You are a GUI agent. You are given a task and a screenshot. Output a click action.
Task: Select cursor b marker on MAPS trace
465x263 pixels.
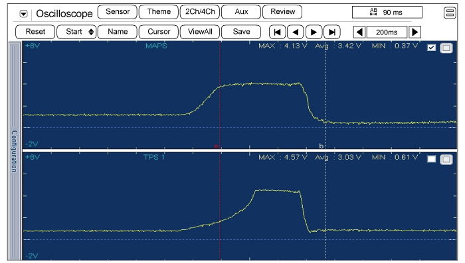coord(321,146)
